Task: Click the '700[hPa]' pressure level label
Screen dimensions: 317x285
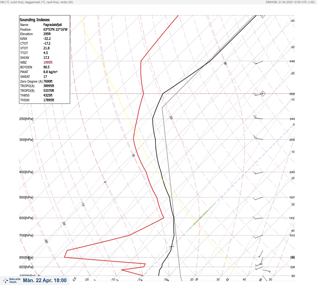Action: [26, 235]
